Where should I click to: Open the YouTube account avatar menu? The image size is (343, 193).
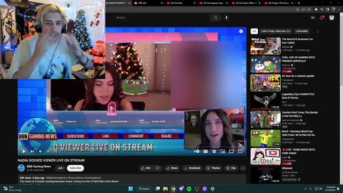pos(332,18)
